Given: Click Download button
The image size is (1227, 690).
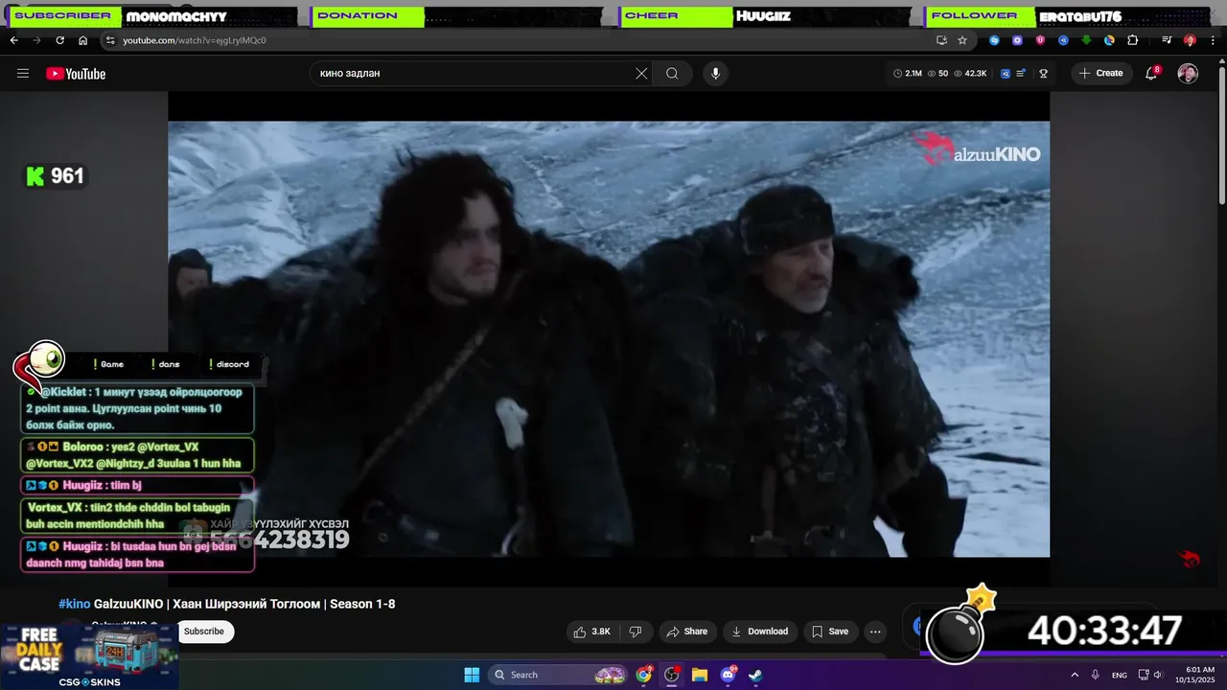Looking at the screenshot, I should pos(759,632).
